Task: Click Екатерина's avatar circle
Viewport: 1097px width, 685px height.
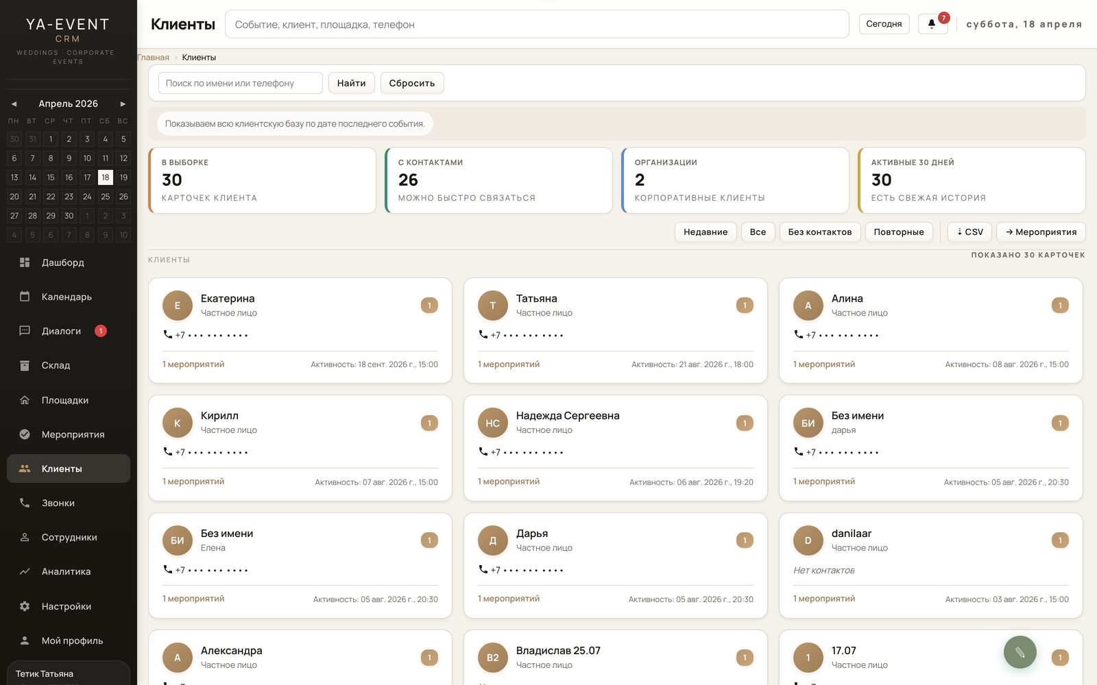Action: [x=178, y=306]
